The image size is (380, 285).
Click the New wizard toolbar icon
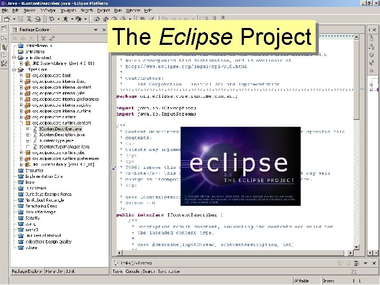pyautogui.click(x=7, y=18)
